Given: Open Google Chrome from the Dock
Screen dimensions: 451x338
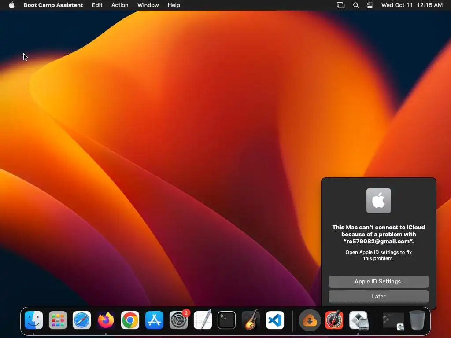Looking at the screenshot, I should (x=130, y=320).
